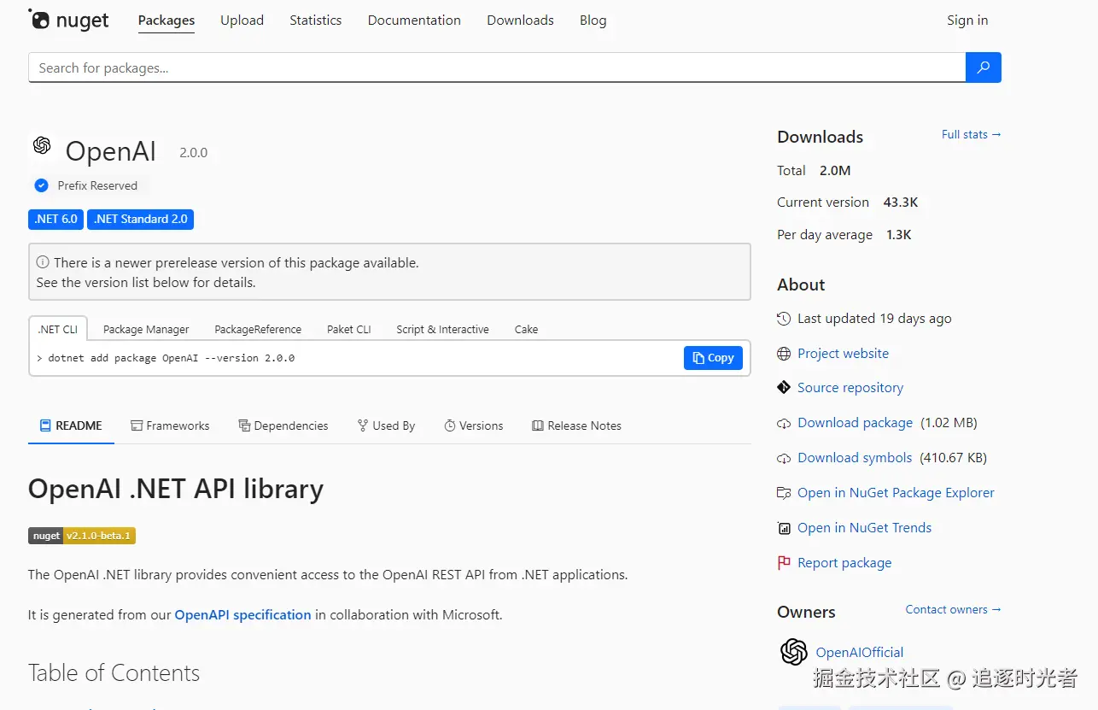Switch to the Frameworks tab

point(170,425)
